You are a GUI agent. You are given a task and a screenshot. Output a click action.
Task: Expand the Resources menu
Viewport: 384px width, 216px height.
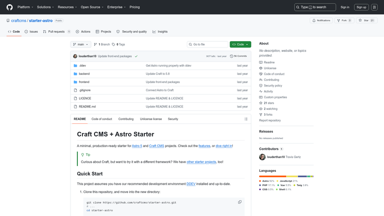tap(67, 7)
